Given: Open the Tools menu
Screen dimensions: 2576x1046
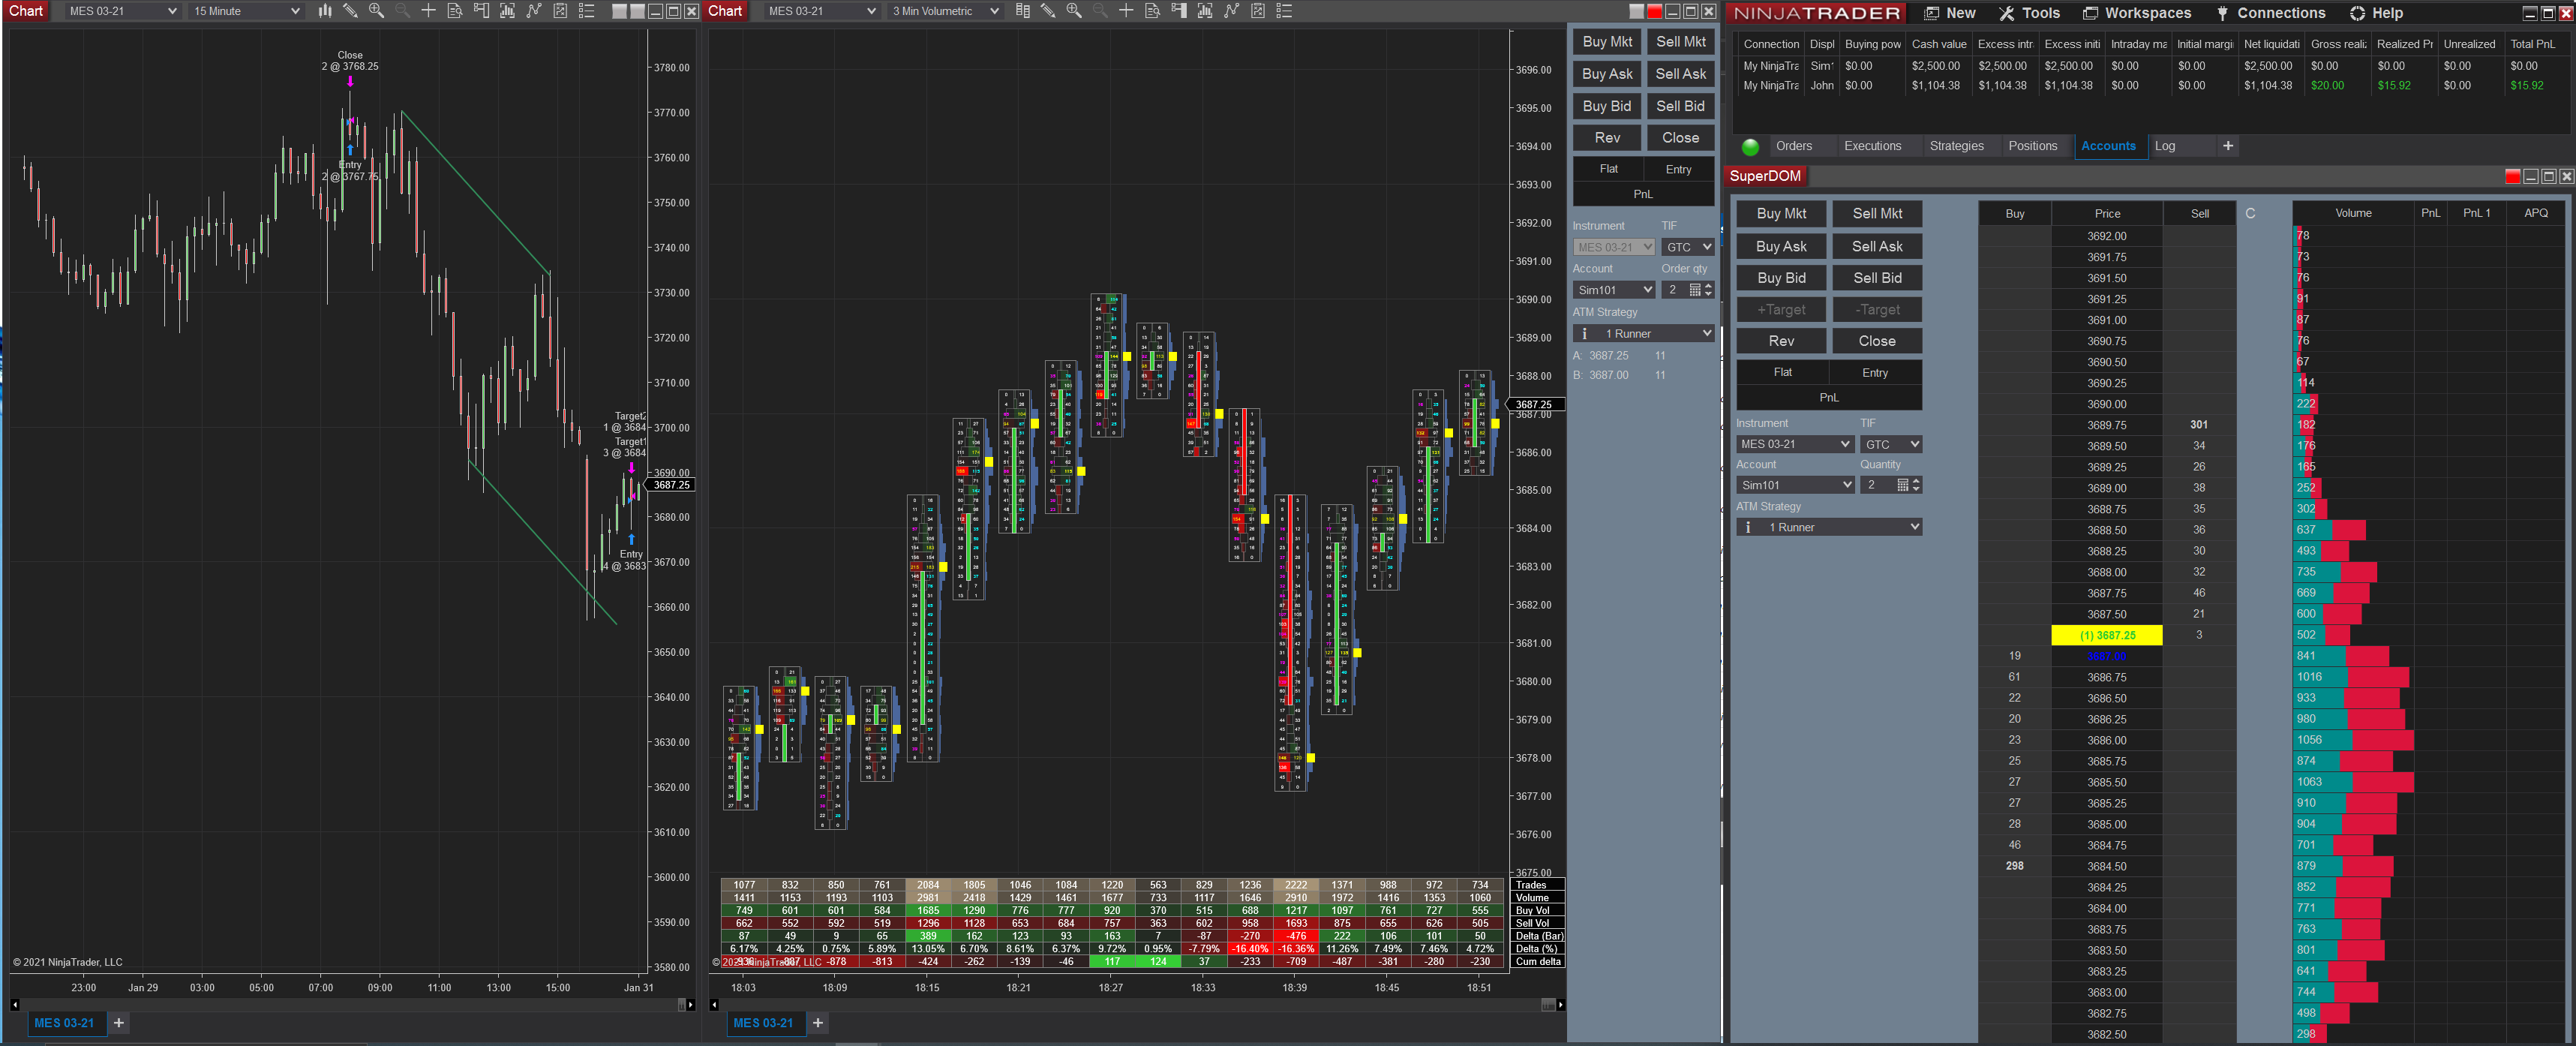Looking at the screenshot, I should click(x=2029, y=13).
